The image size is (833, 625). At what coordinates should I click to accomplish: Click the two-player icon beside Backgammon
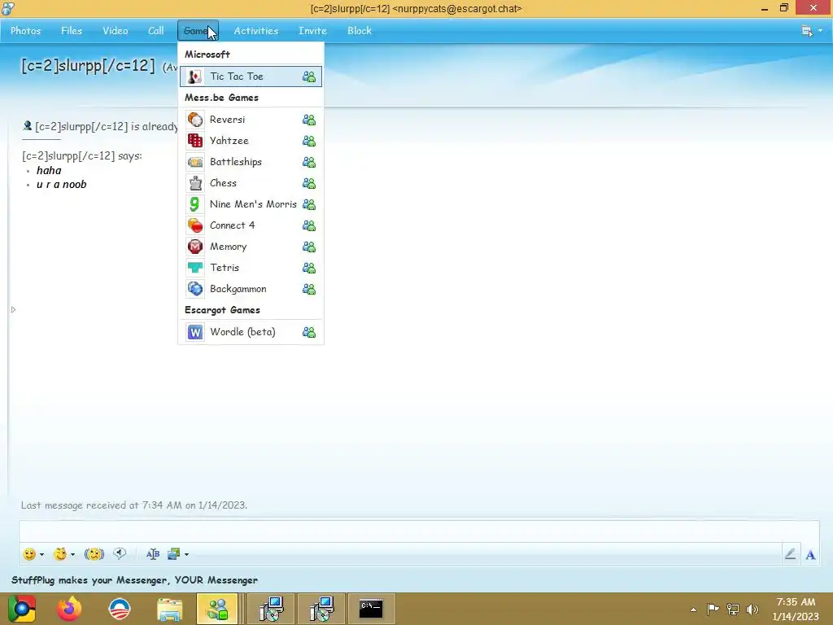tap(308, 289)
